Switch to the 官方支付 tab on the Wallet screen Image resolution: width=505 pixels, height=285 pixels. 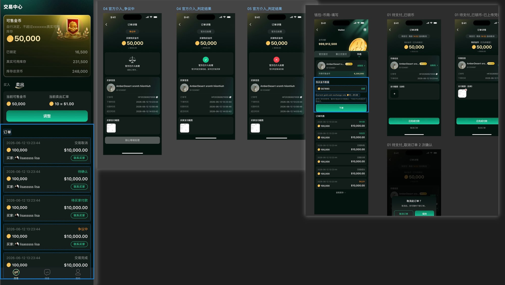coord(323,54)
